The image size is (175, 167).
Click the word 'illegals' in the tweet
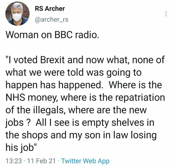[49, 110]
